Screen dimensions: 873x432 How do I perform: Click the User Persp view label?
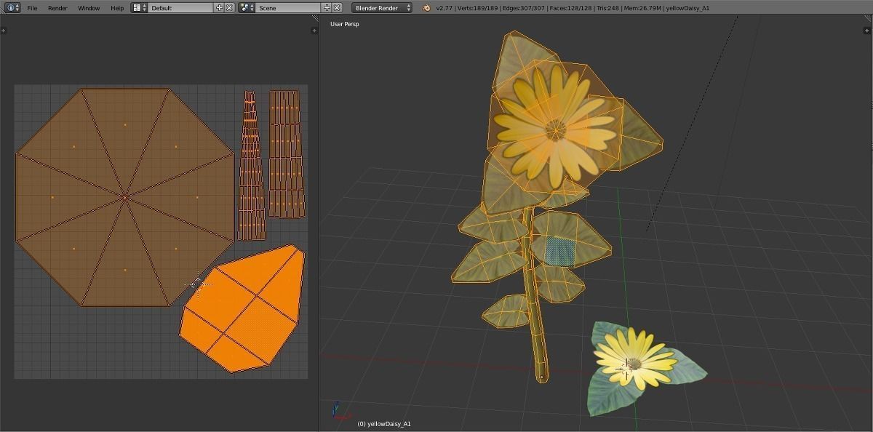point(345,24)
